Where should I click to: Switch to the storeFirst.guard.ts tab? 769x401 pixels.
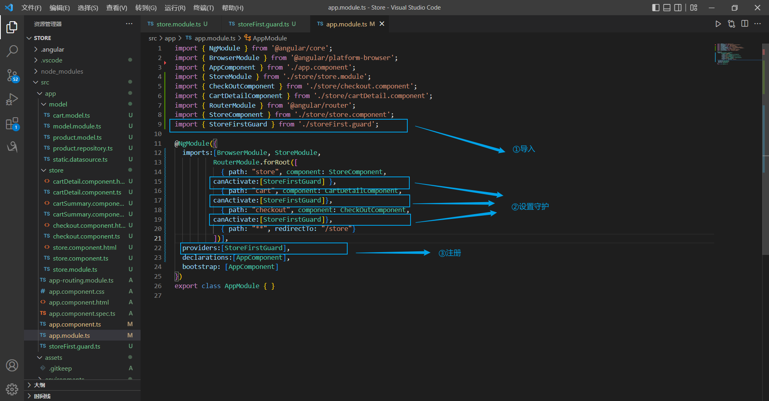click(263, 24)
